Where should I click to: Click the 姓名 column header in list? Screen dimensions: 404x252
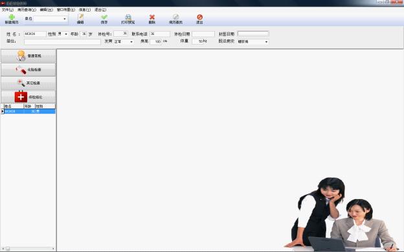click(x=14, y=106)
